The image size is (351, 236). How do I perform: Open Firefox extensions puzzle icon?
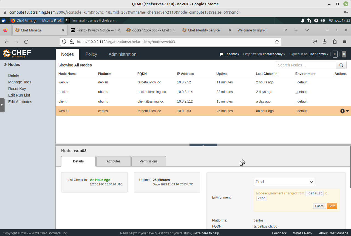(335, 42)
